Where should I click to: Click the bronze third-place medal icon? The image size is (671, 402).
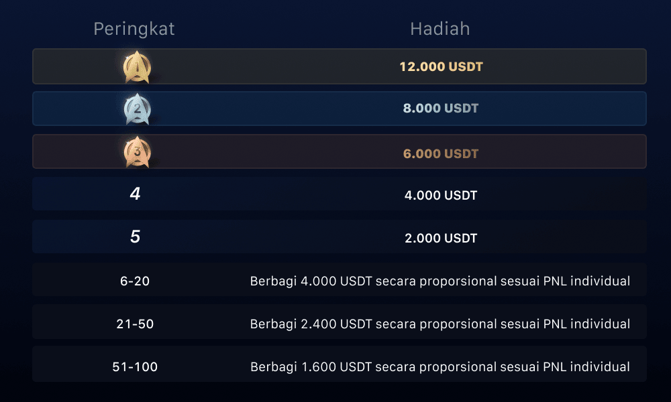pos(137,152)
